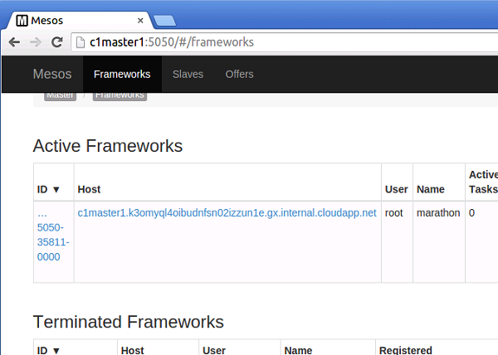Sort active frameworks by User header
Viewport: 498px width, 355px height.
(397, 189)
